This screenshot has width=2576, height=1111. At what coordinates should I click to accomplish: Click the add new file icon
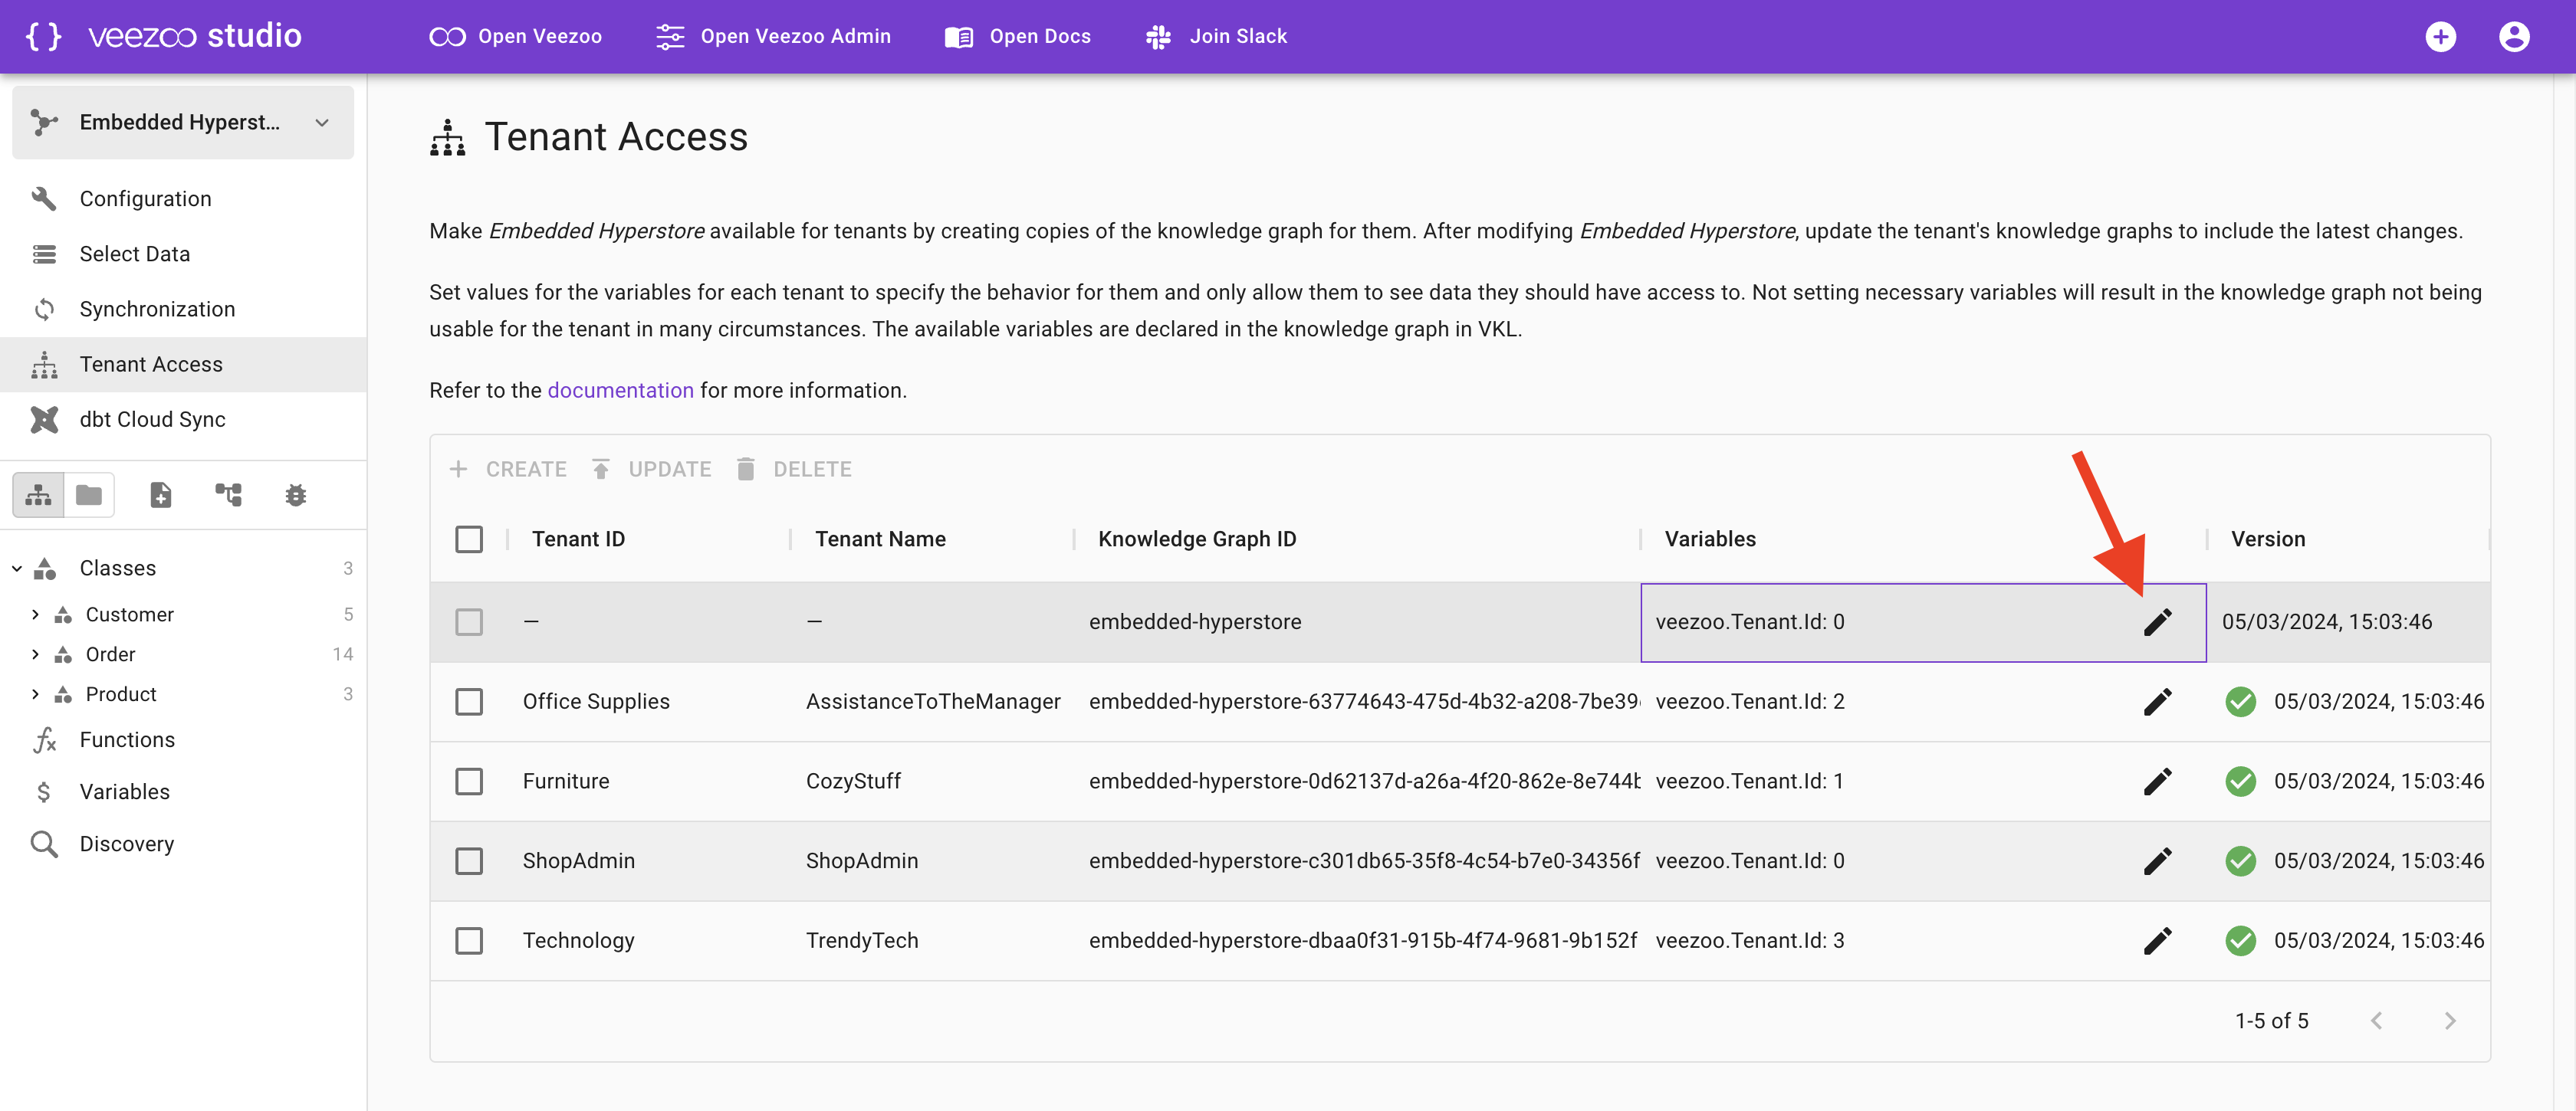pyautogui.click(x=161, y=494)
